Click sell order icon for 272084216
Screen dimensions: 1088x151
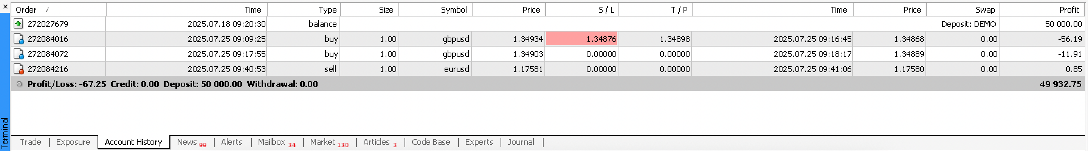[19, 69]
